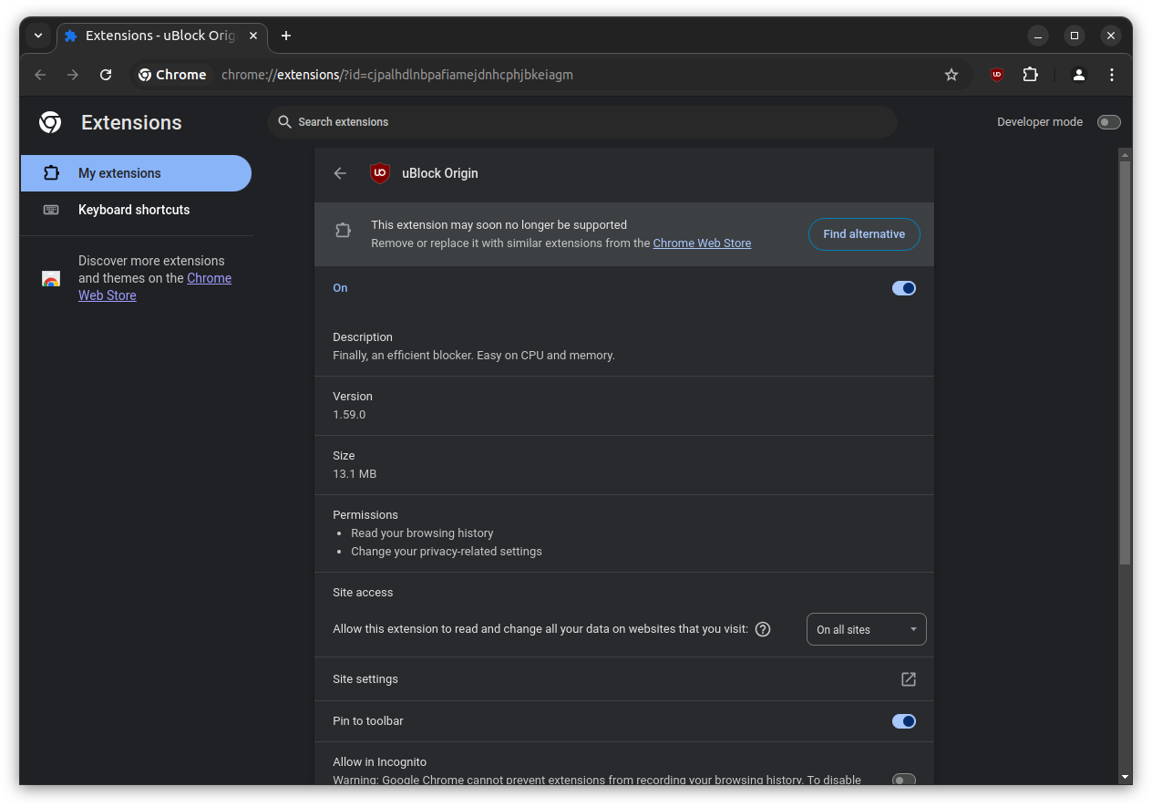Viewport: 1152px width, 807px height.
Task: Open the Extensions puzzle menu icon
Action: pyautogui.click(x=1030, y=75)
